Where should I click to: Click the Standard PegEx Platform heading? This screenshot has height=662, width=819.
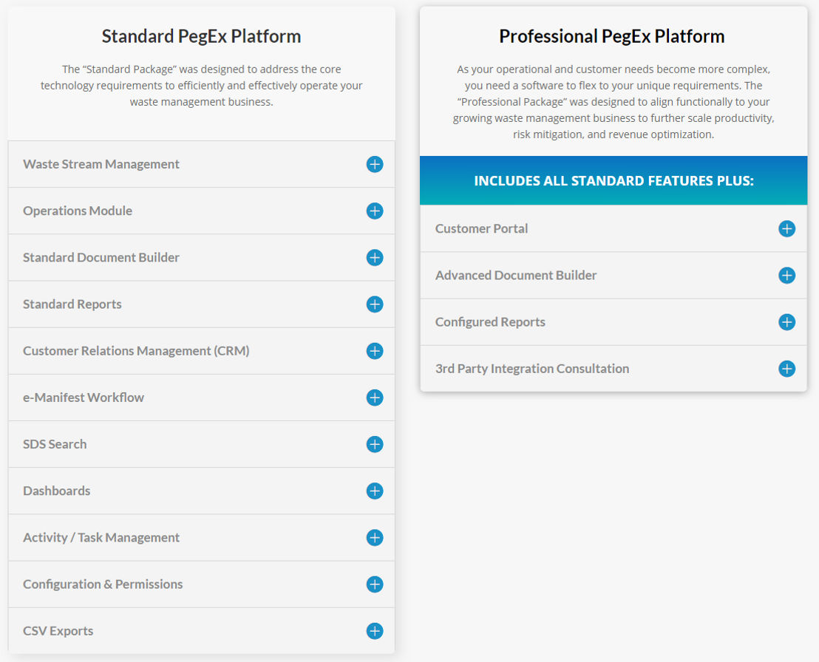[x=201, y=36]
